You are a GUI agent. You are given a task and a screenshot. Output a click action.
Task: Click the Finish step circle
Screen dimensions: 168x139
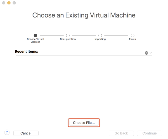133,35
